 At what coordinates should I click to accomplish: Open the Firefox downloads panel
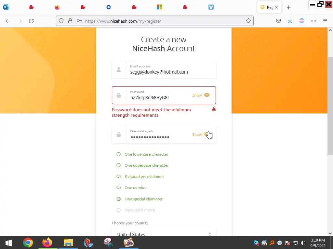pos(290,21)
